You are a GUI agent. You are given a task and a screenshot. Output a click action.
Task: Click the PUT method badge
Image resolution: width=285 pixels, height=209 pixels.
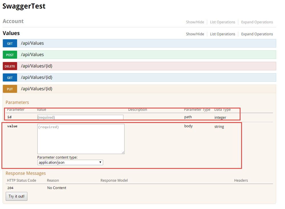point(10,89)
